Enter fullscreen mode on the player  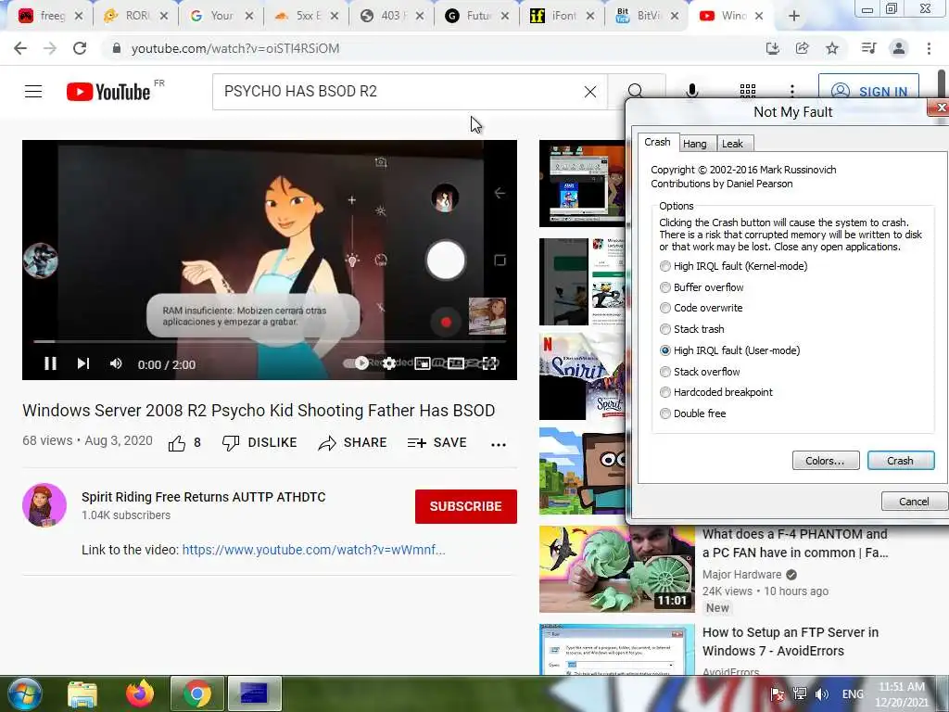489,363
